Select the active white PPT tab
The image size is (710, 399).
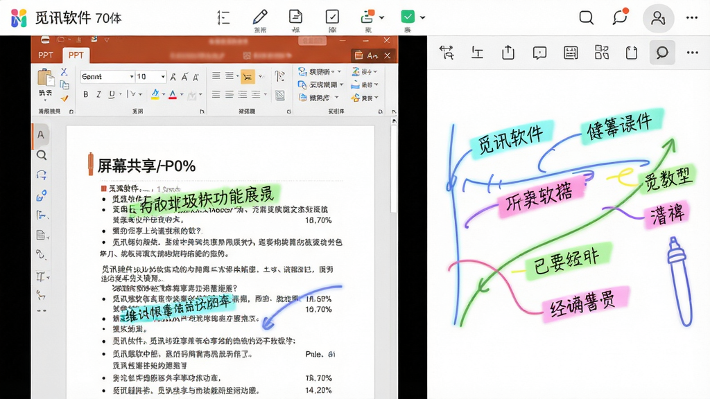point(76,55)
